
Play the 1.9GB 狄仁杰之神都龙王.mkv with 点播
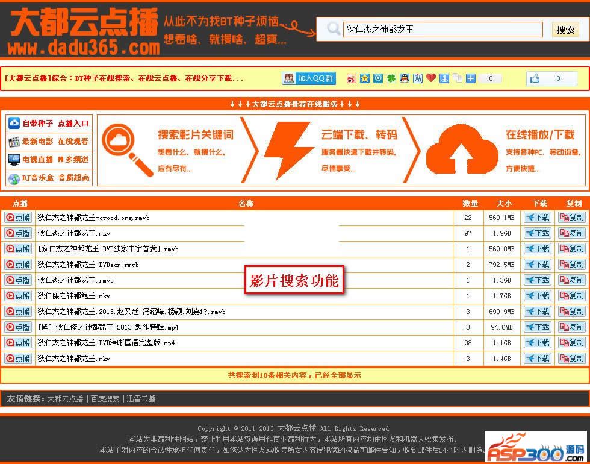[x=18, y=233]
